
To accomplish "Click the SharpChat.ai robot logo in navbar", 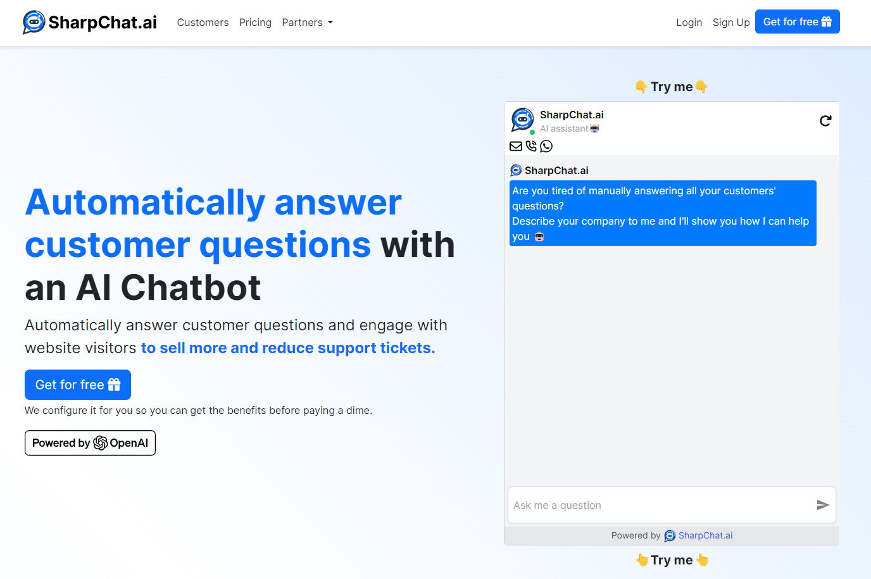I will pyautogui.click(x=34, y=22).
